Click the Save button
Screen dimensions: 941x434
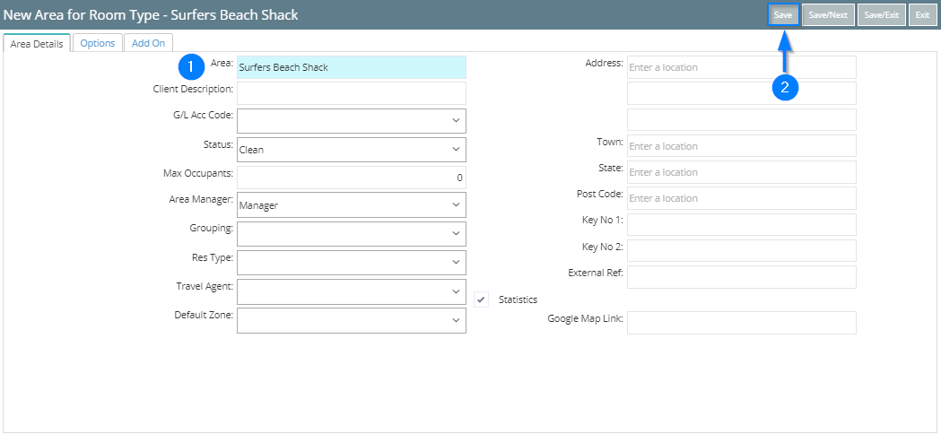tap(782, 15)
